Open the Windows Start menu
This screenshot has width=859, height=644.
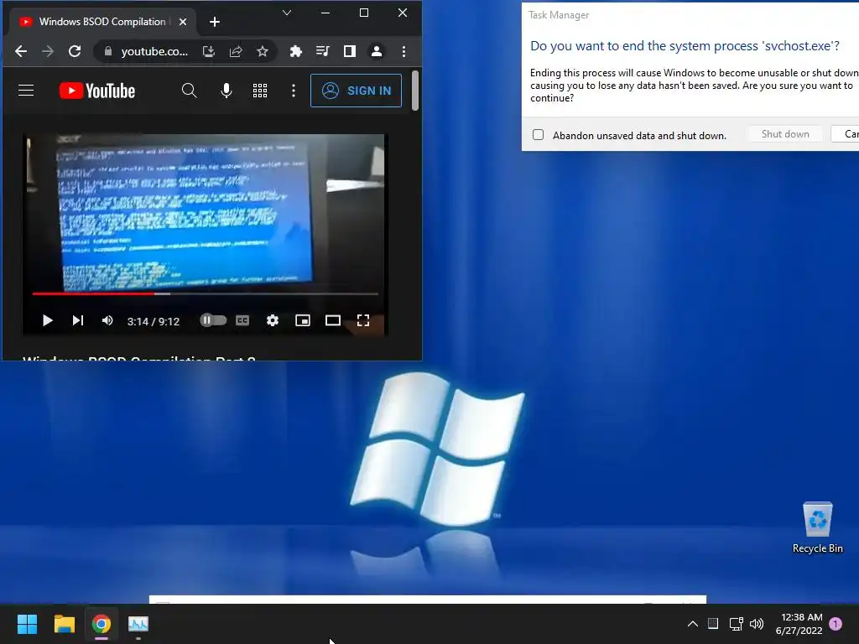[x=27, y=624]
